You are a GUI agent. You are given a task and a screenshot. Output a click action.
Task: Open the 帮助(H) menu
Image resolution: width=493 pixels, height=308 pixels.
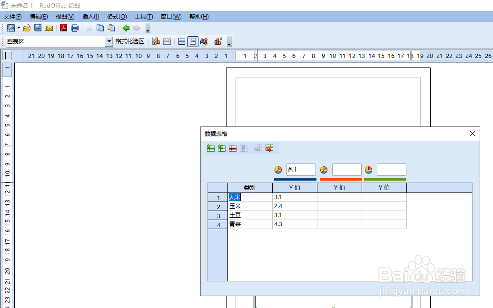point(199,17)
